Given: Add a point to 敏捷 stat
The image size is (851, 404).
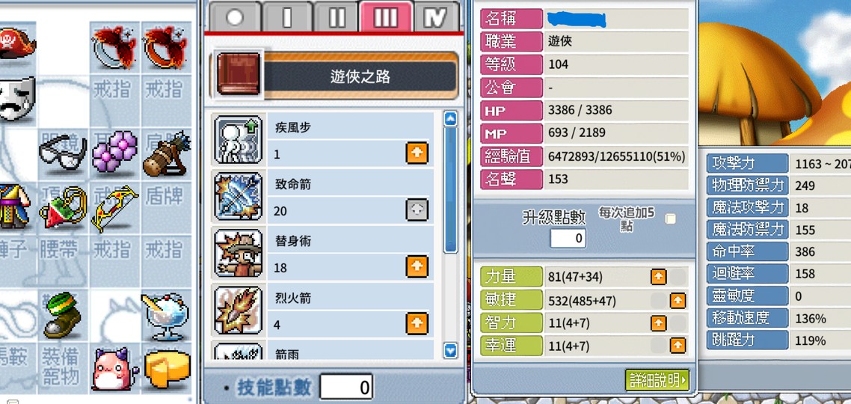Looking at the screenshot, I should tap(678, 300).
